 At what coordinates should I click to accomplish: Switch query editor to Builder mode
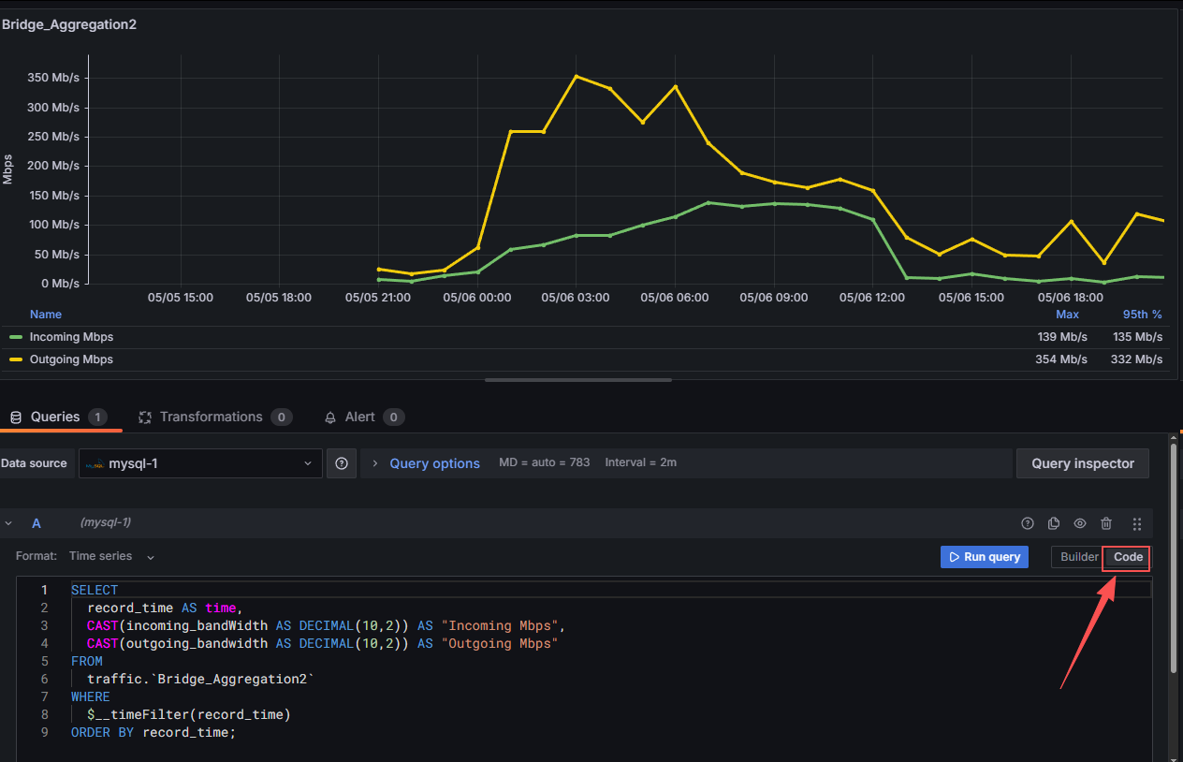1079,557
